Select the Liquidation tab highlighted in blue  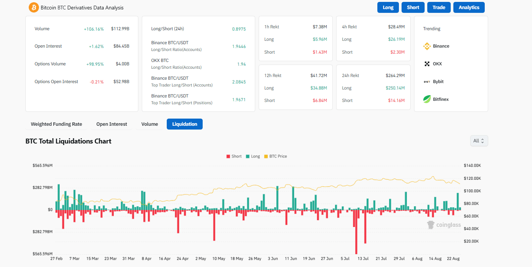pyautogui.click(x=185, y=124)
